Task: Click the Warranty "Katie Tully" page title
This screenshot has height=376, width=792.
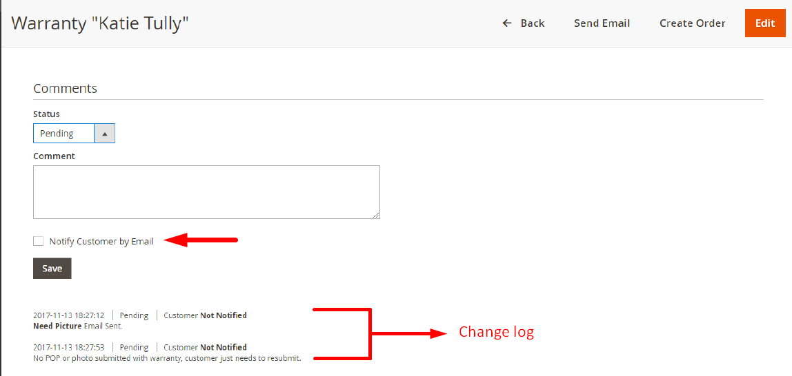Action: coord(100,23)
